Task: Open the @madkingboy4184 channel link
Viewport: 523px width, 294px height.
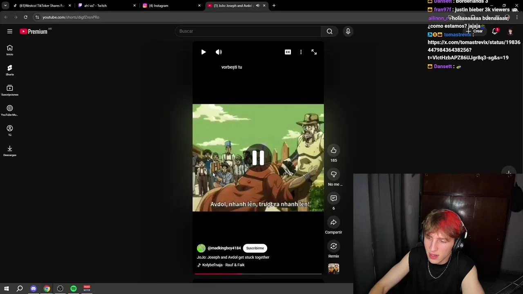Action: [224, 248]
